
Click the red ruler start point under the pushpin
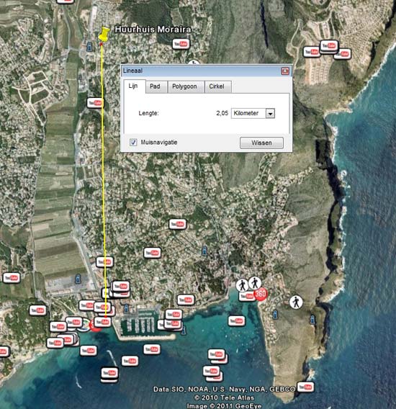[102, 45]
